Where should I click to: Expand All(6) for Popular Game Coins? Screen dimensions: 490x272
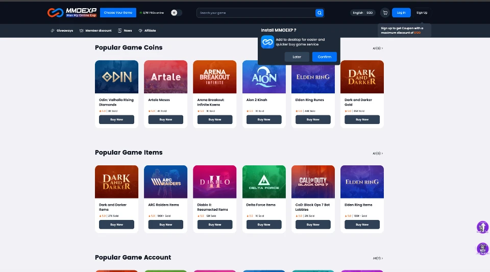coord(378,48)
